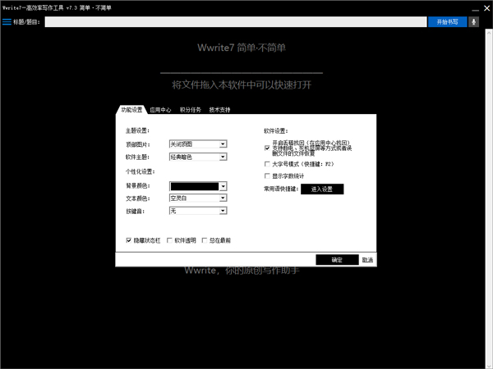Toggle the 开启丢稿找回 checkbox
This screenshot has width=493, height=369.
267,148
